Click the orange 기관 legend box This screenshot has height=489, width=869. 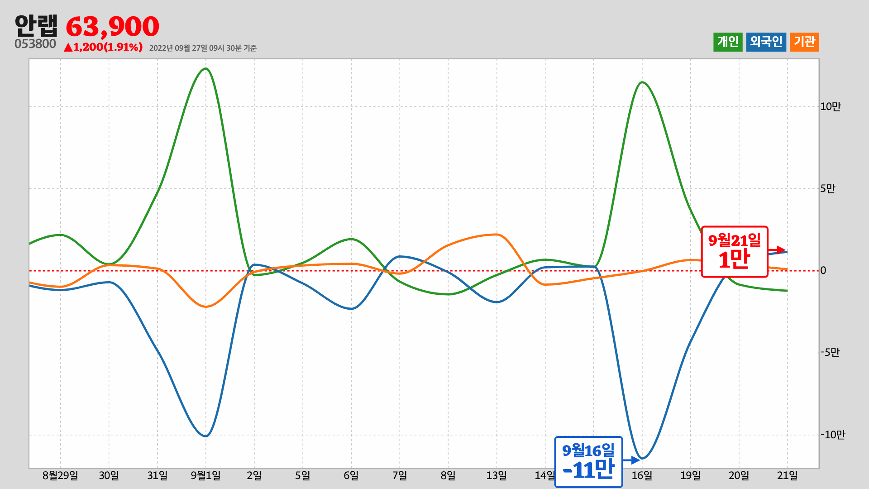804,42
